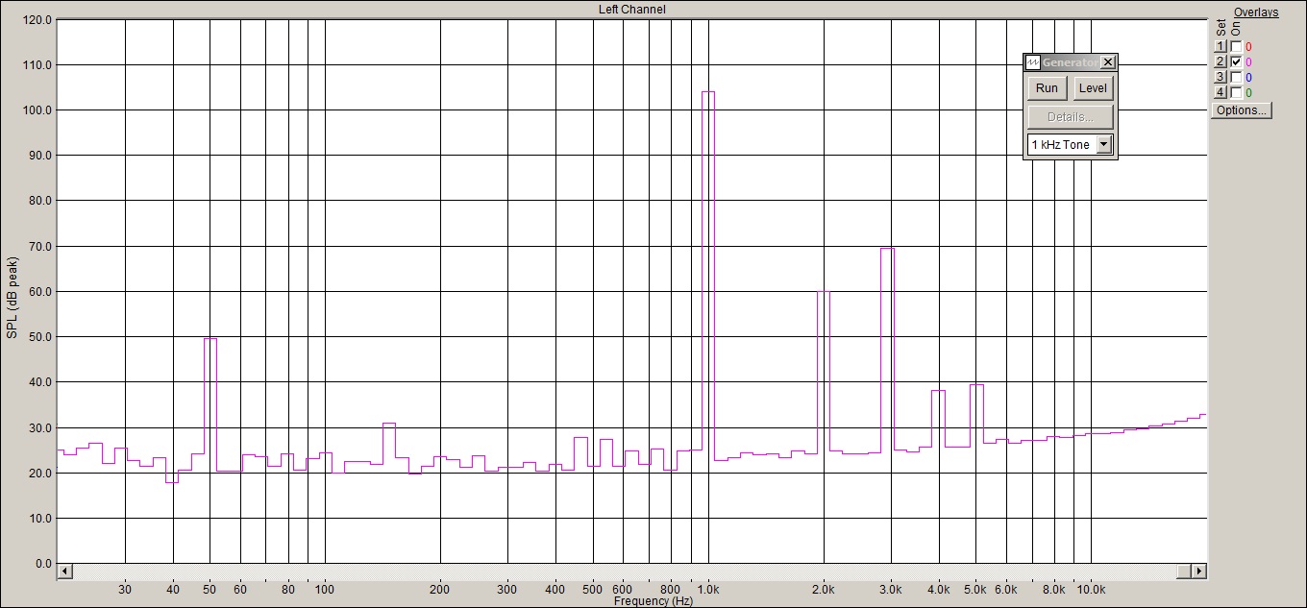This screenshot has width=1307, height=608.
Task: Click the Overlays heading label
Action: (x=1256, y=12)
